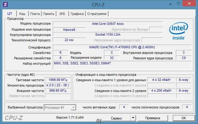Image resolution: width=198 pixels, height=124 pixels.
Task: Switch to the ЦП tab
Action: (x=10, y=14)
